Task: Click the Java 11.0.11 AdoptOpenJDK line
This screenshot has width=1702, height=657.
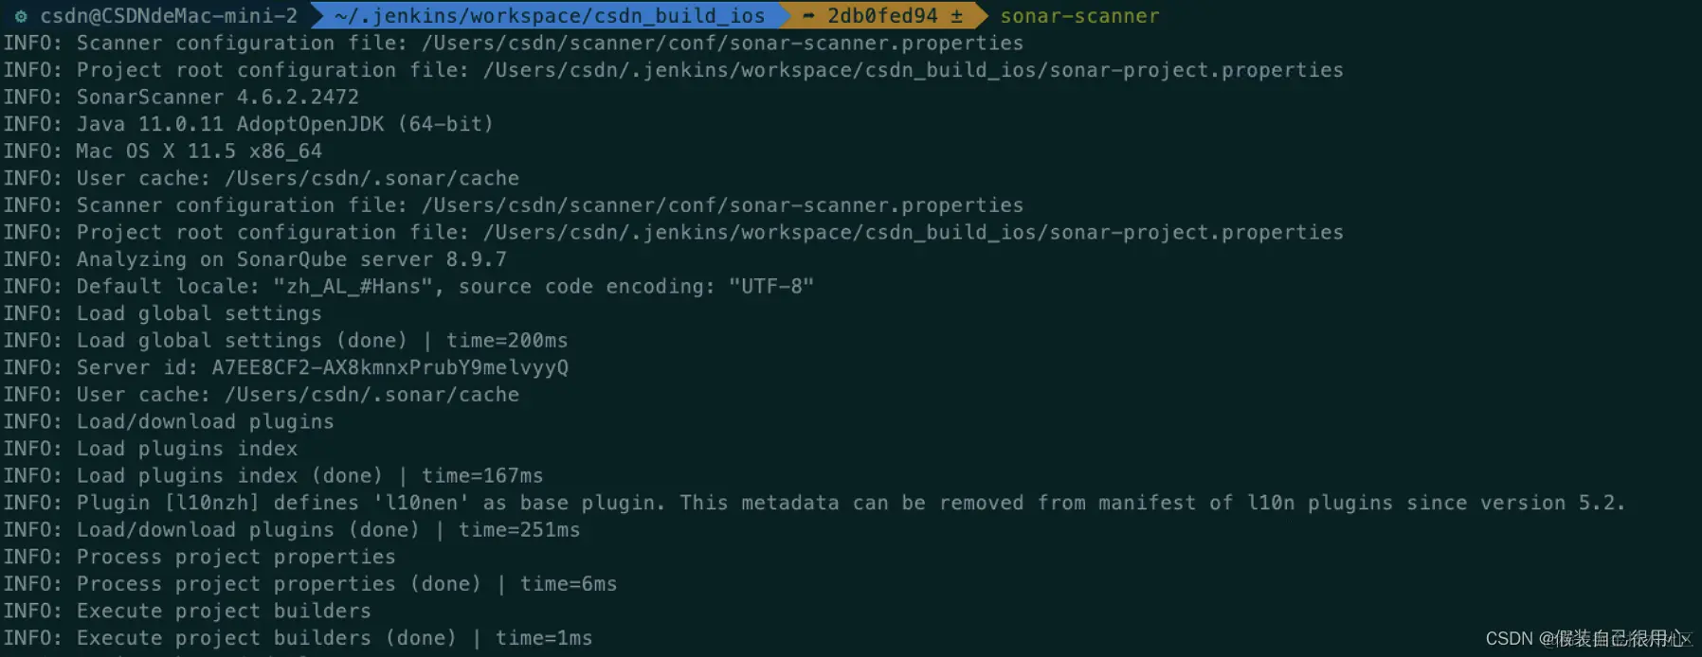Action: click(x=248, y=124)
